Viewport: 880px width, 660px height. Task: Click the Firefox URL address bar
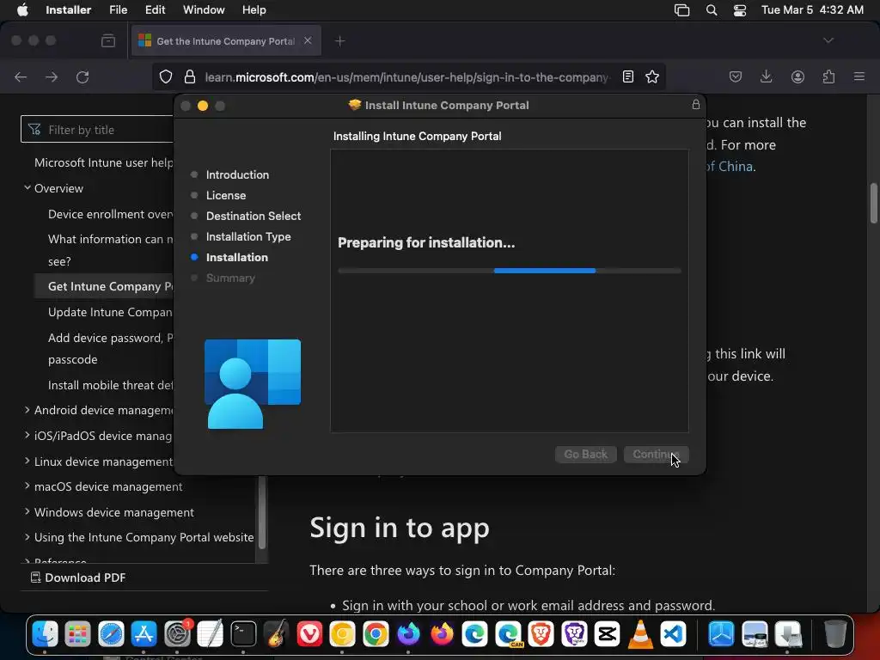[x=406, y=76]
